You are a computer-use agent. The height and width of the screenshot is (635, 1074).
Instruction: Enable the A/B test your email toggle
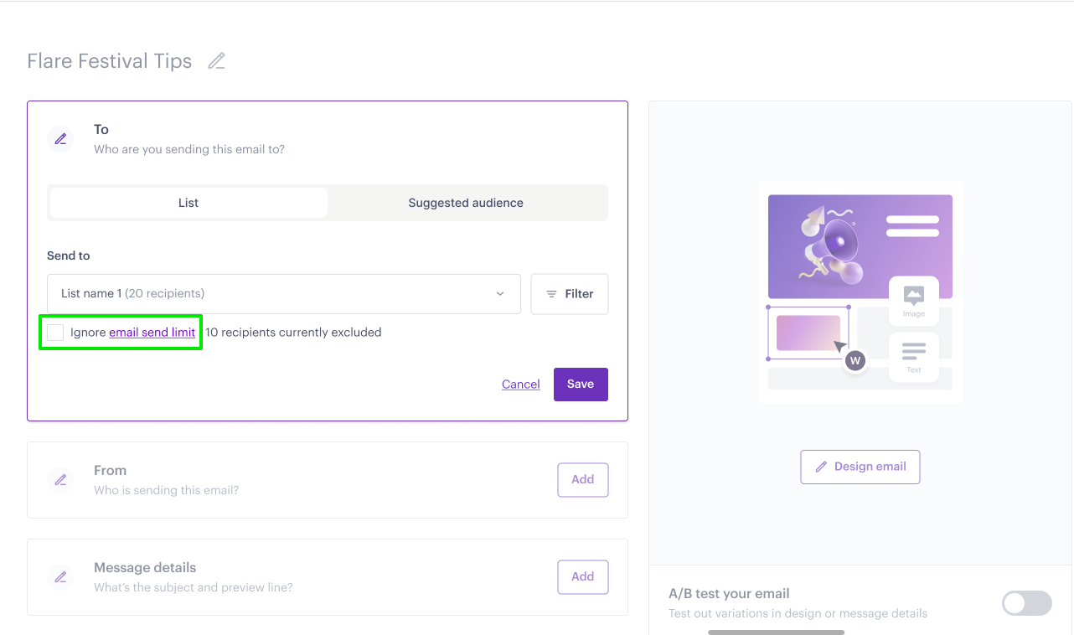point(1027,603)
